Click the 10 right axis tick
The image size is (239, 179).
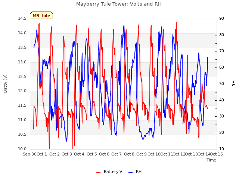pyautogui.click(x=221, y=149)
